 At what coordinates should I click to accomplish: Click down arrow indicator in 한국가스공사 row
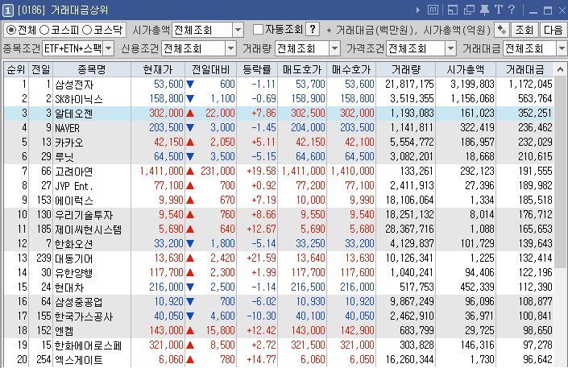[190, 316]
